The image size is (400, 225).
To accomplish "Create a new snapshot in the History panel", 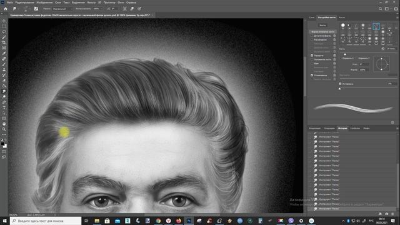I will point(387,214).
